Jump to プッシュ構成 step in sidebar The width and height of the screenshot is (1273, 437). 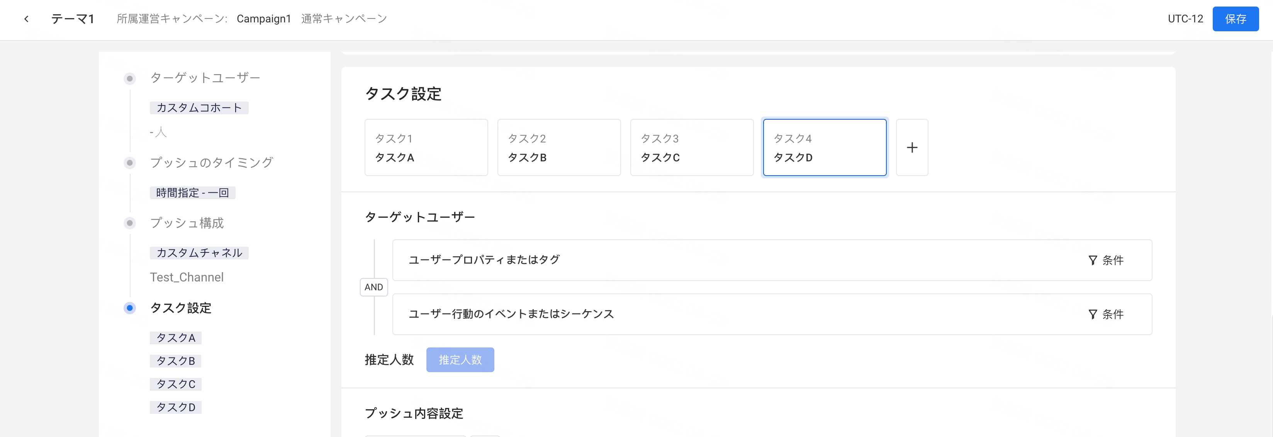coord(187,223)
